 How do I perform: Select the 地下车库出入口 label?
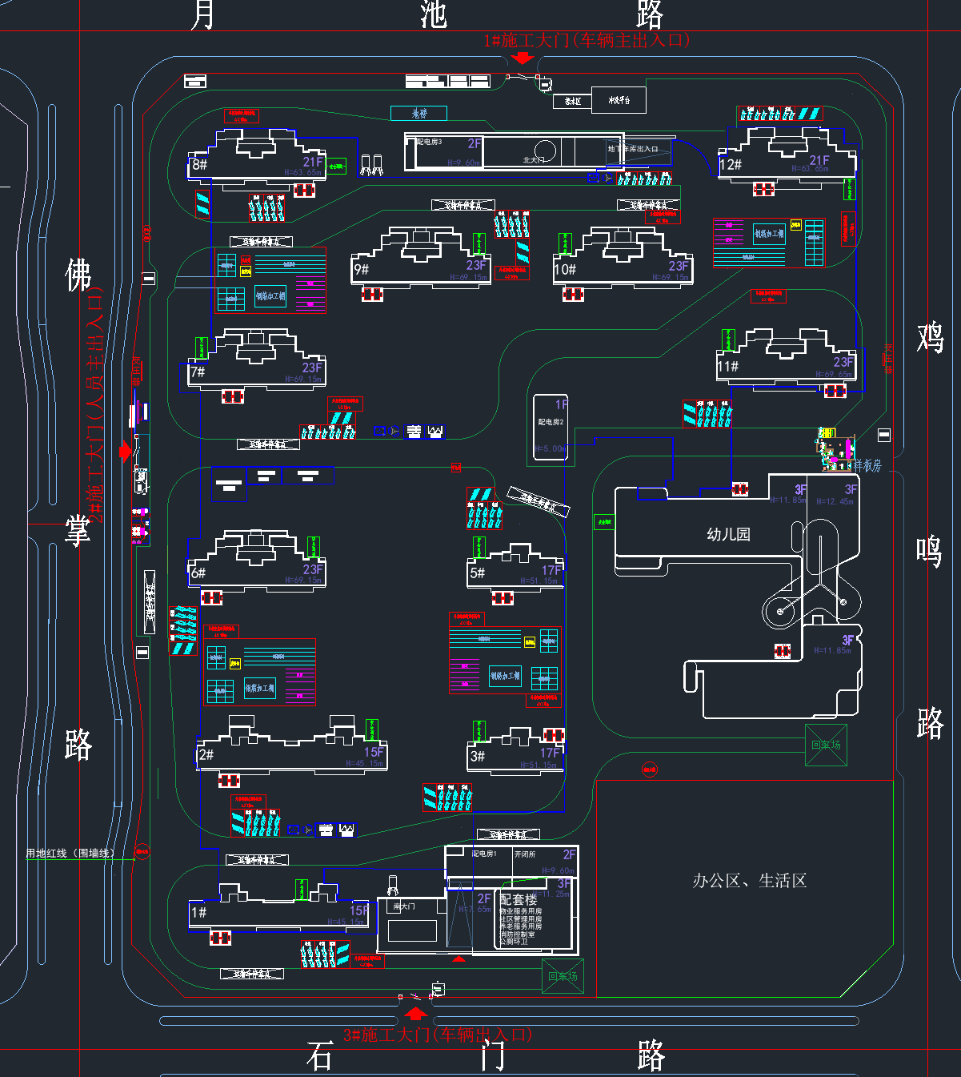point(633,149)
